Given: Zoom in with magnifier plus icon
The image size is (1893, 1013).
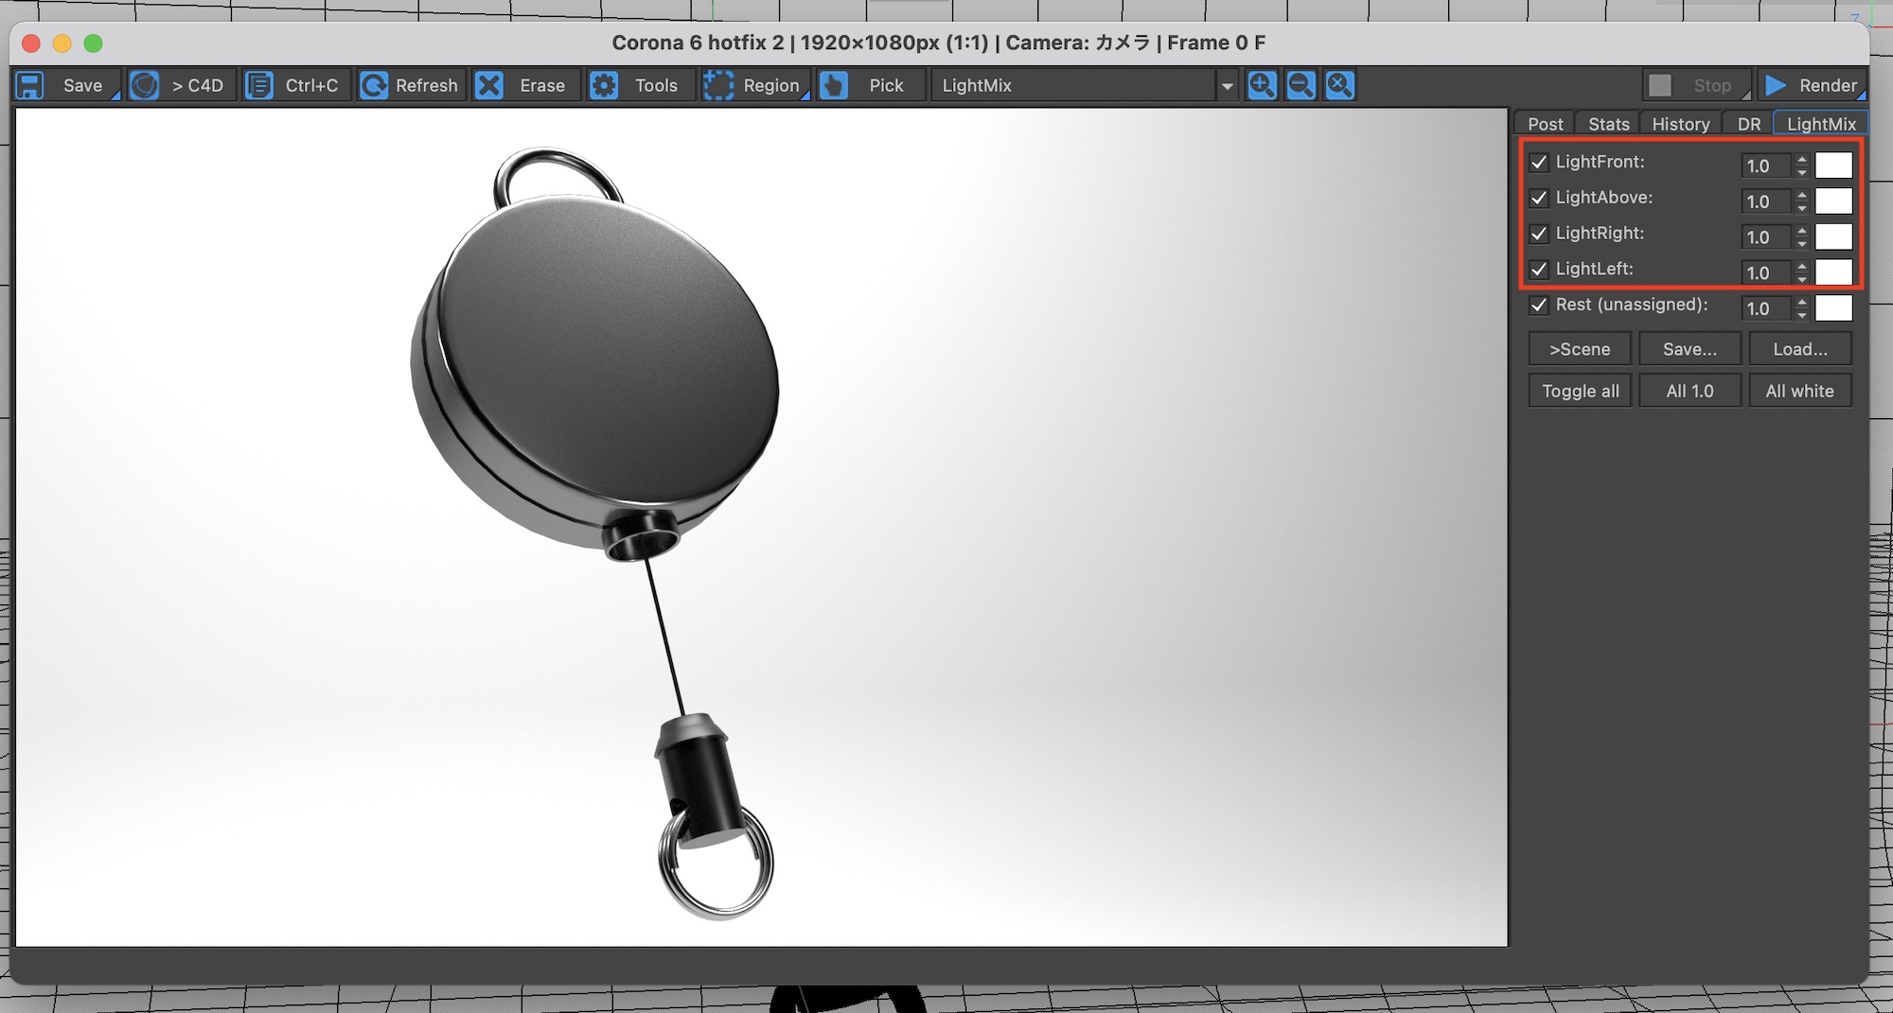Looking at the screenshot, I should pos(1262,85).
